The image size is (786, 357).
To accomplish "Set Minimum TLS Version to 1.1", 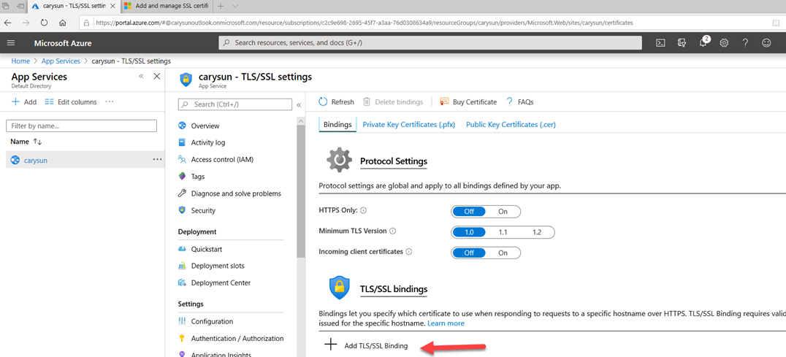I will coord(503,232).
